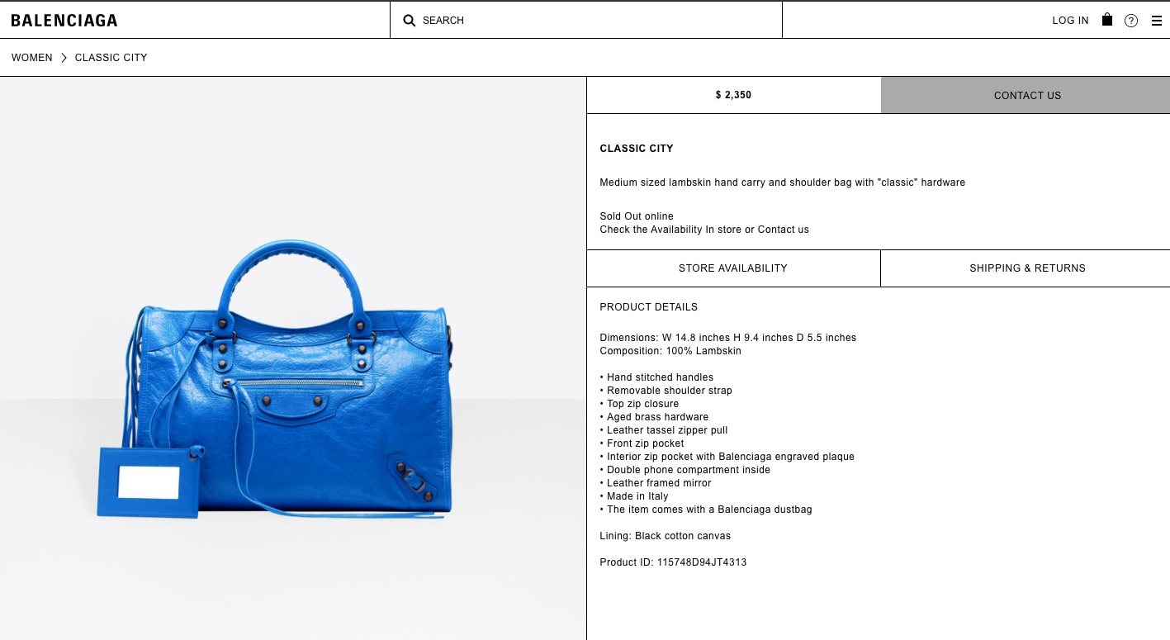The height and width of the screenshot is (640, 1170).
Task: Click the search magnifier icon
Action: 409,21
